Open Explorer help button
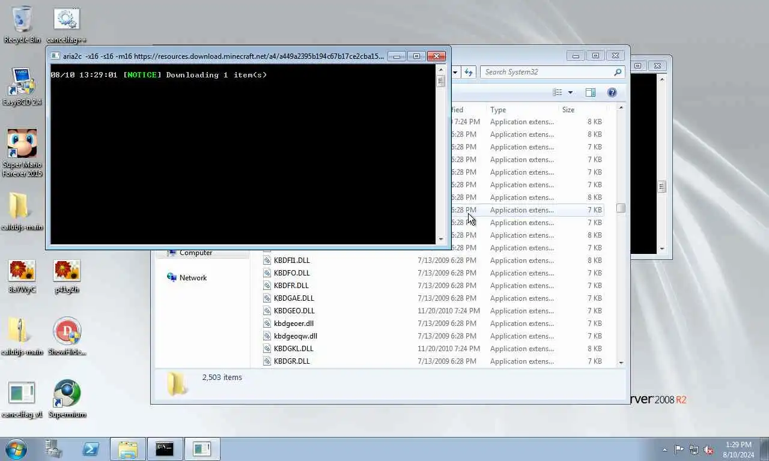This screenshot has width=769, height=461. (612, 92)
